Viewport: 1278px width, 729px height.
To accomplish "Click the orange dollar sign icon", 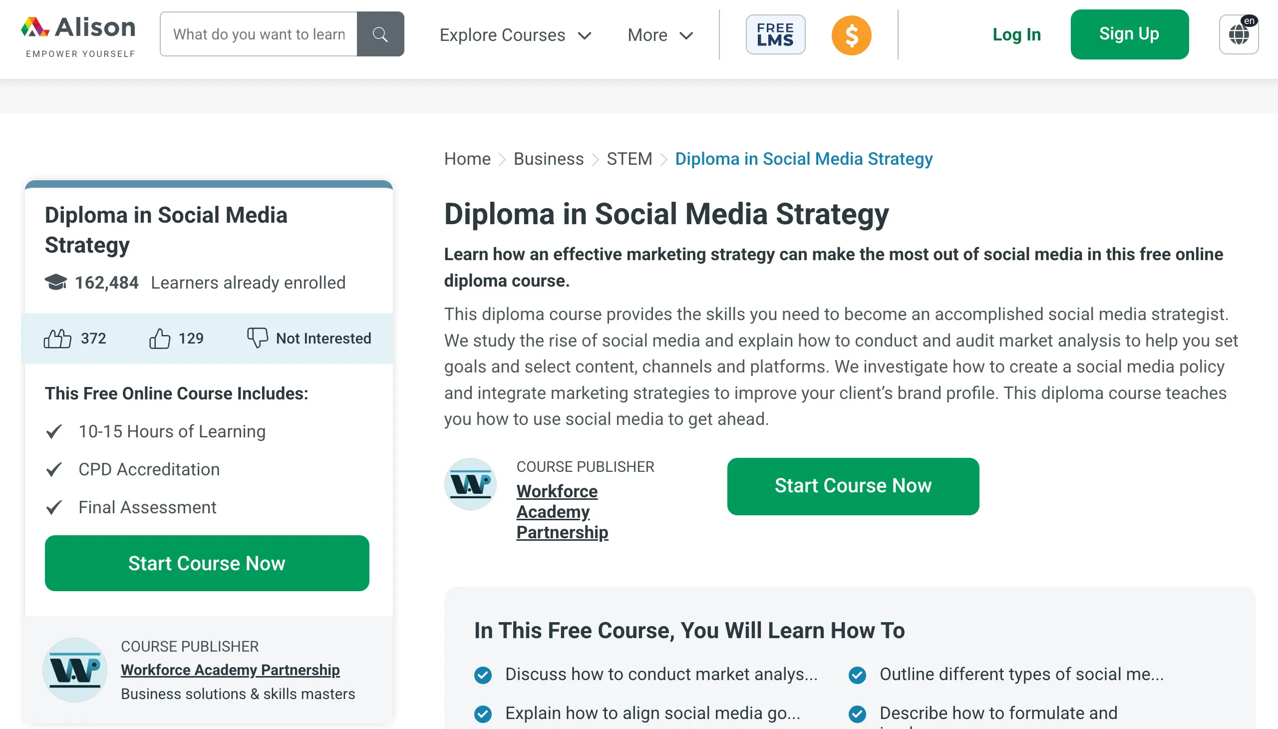I will (x=851, y=35).
